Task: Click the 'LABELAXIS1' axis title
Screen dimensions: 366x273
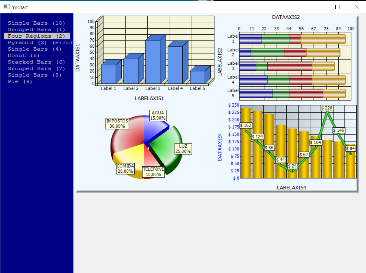Action: 149,98
